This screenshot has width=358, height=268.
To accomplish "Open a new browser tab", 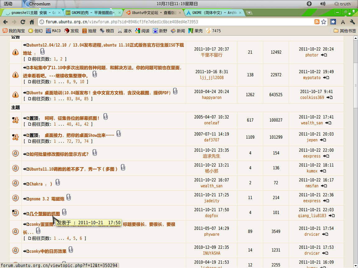I will (x=249, y=13).
